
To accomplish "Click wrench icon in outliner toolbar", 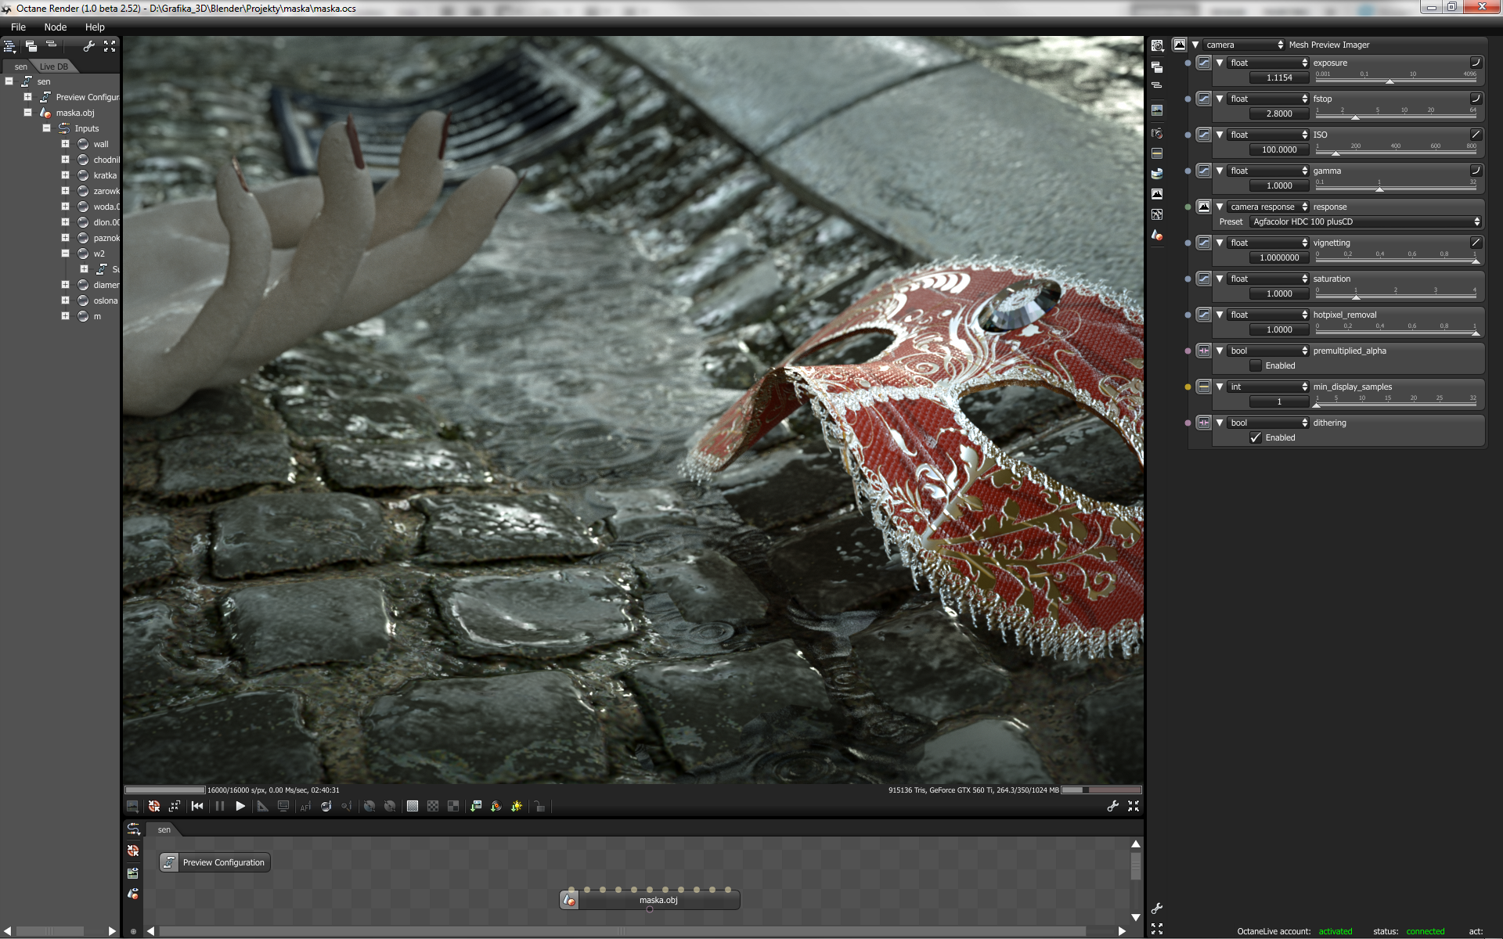I will click(x=89, y=46).
